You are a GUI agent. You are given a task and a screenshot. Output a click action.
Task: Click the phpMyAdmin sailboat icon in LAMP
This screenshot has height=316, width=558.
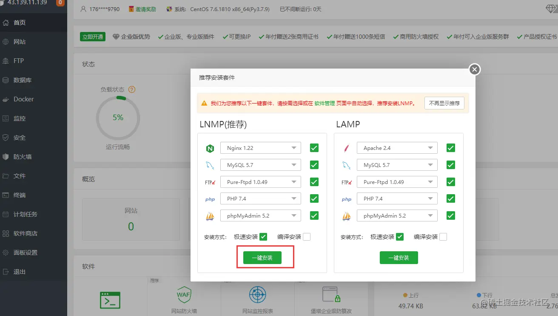[346, 216]
